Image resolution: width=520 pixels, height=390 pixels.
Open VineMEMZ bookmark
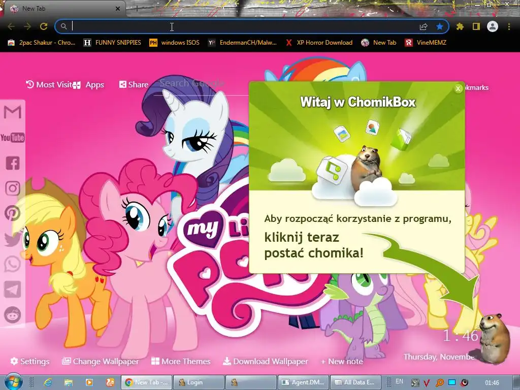coord(426,43)
